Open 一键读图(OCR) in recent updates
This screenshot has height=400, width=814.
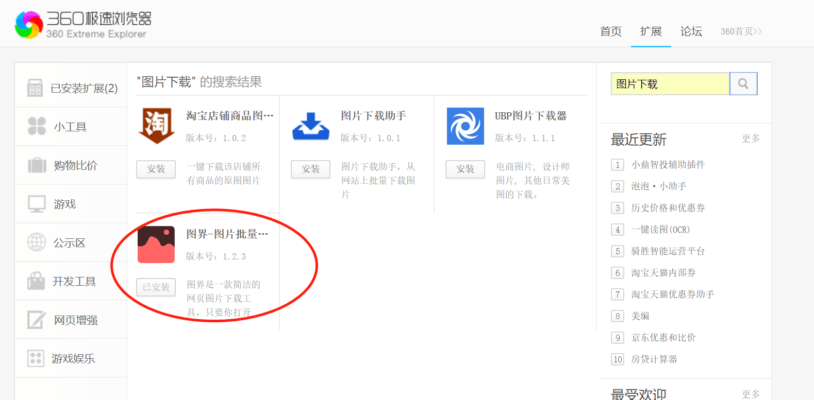(660, 230)
